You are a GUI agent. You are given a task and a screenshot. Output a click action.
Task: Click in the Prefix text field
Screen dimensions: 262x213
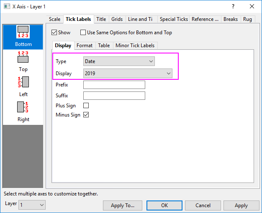[114, 85]
